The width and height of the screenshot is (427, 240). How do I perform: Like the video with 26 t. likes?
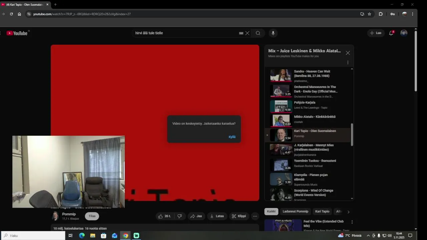click(x=164, y=216)
